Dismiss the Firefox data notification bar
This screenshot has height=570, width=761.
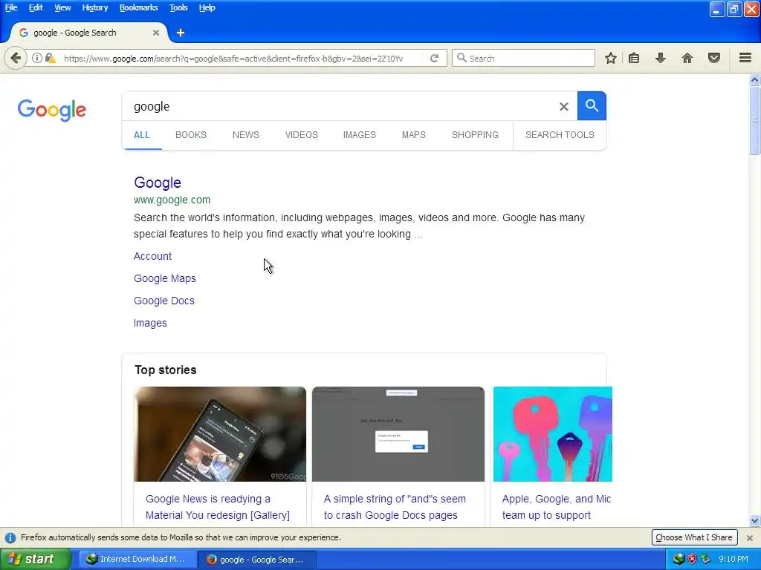[750, 537]
